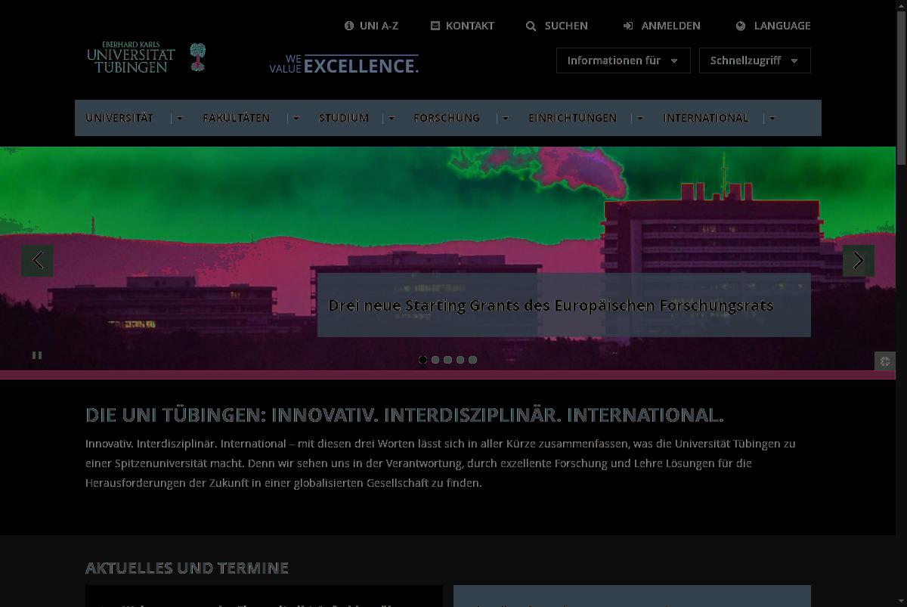
Task: Open the Universität Tübingen logo homepage
Action: coord(146,57)
